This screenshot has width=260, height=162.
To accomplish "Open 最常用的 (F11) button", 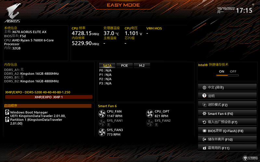I will [227, 148].
